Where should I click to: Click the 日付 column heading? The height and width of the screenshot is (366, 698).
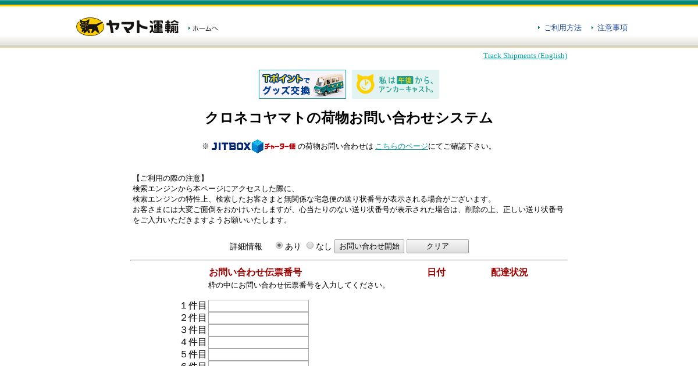point(436,272)
